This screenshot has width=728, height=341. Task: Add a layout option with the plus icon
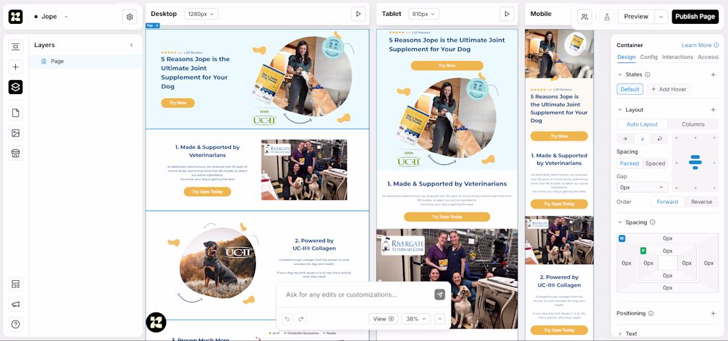713,110
